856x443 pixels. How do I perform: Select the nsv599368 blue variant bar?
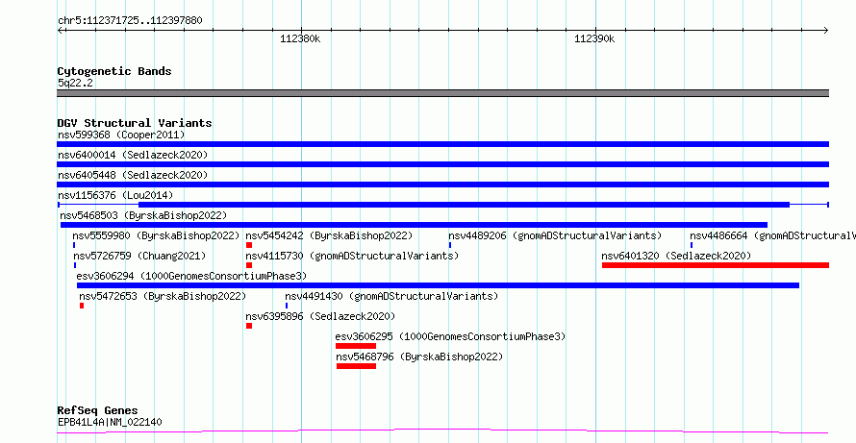point(442,144)
